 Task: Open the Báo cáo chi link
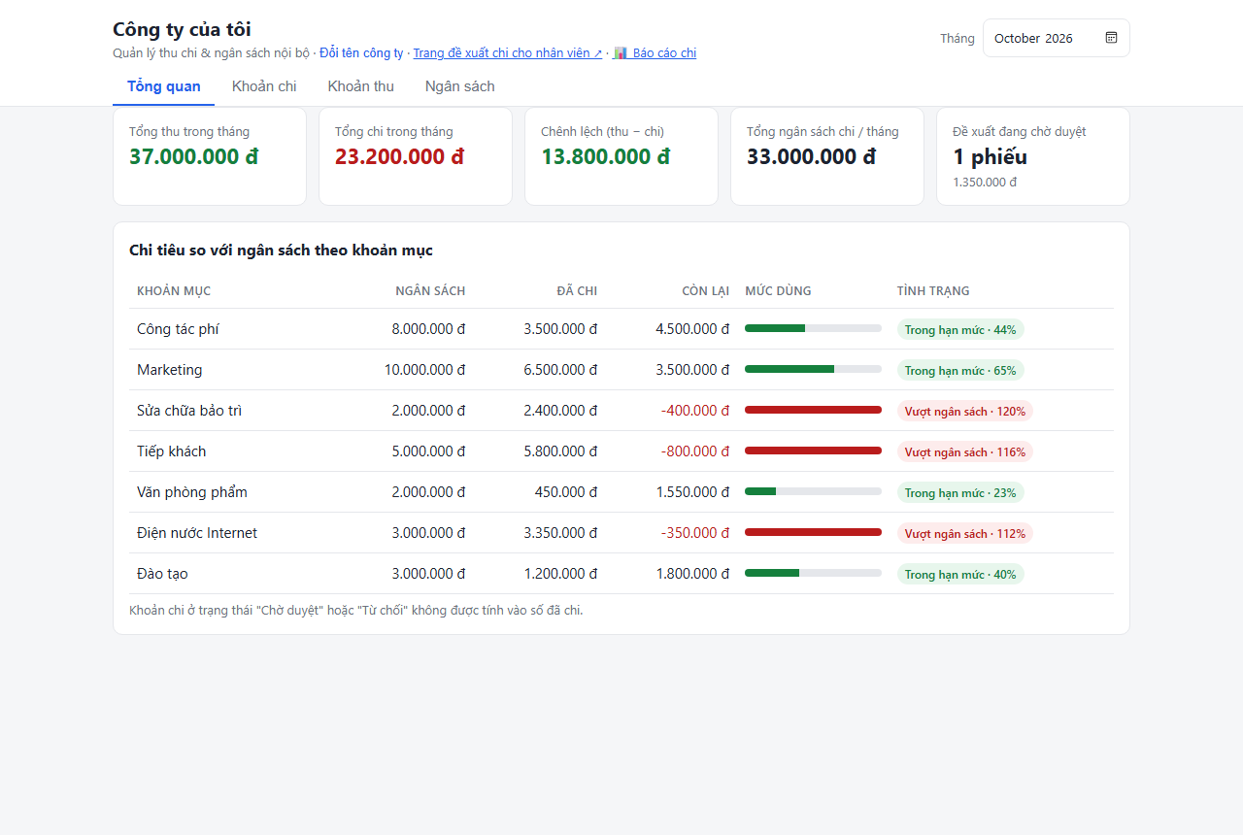point(655,53)
